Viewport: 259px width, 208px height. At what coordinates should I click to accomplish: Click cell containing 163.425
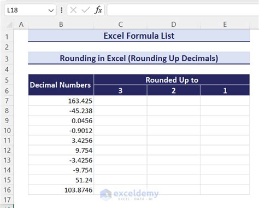pyautogui.click(x=61, y=101)
